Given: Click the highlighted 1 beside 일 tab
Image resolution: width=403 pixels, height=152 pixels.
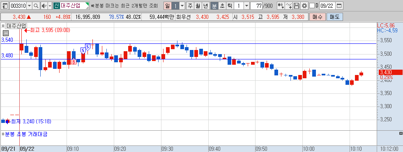Looking at the screenshot, I should click(175, 6).
